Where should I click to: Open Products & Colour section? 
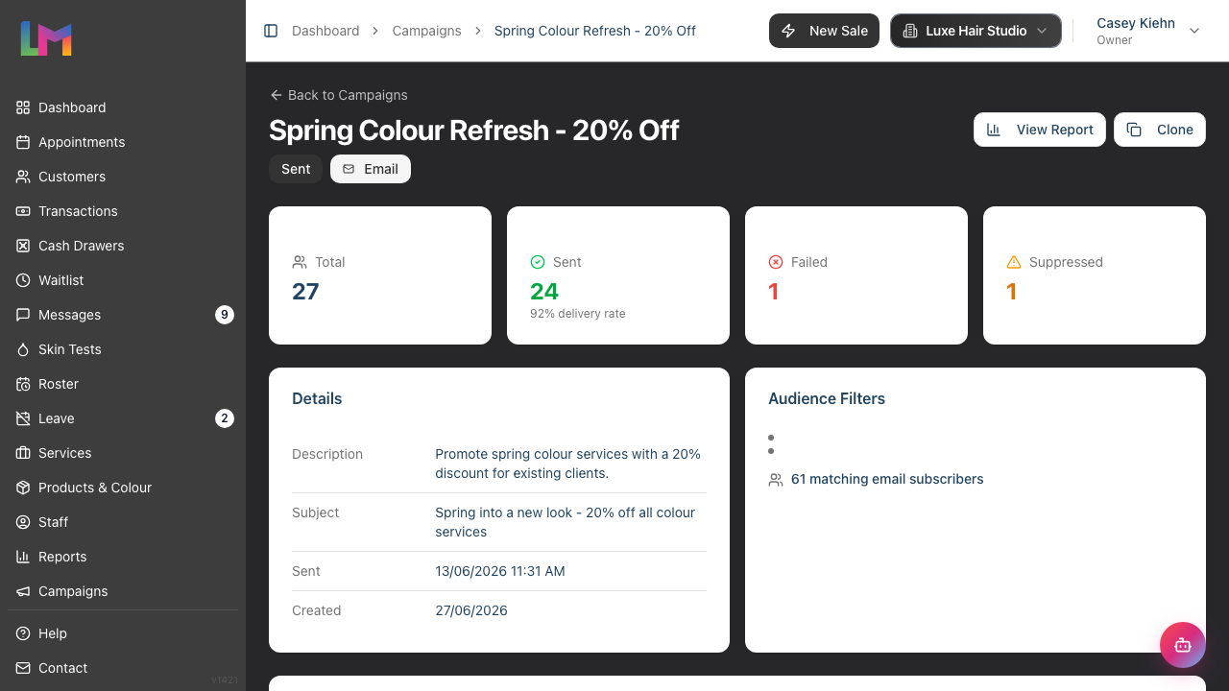123,488
